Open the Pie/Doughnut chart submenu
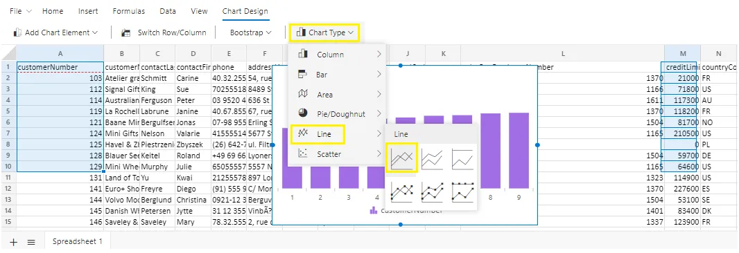Screen dimensions: 739x253 tap(338, 114)
